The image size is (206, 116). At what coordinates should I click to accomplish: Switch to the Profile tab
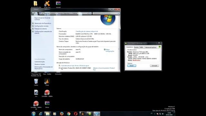136,47
